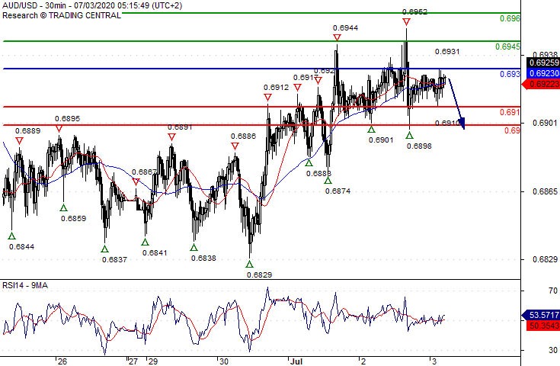
Task: Click the 29 date tick on the time axis
Action: tap(153, 361)
